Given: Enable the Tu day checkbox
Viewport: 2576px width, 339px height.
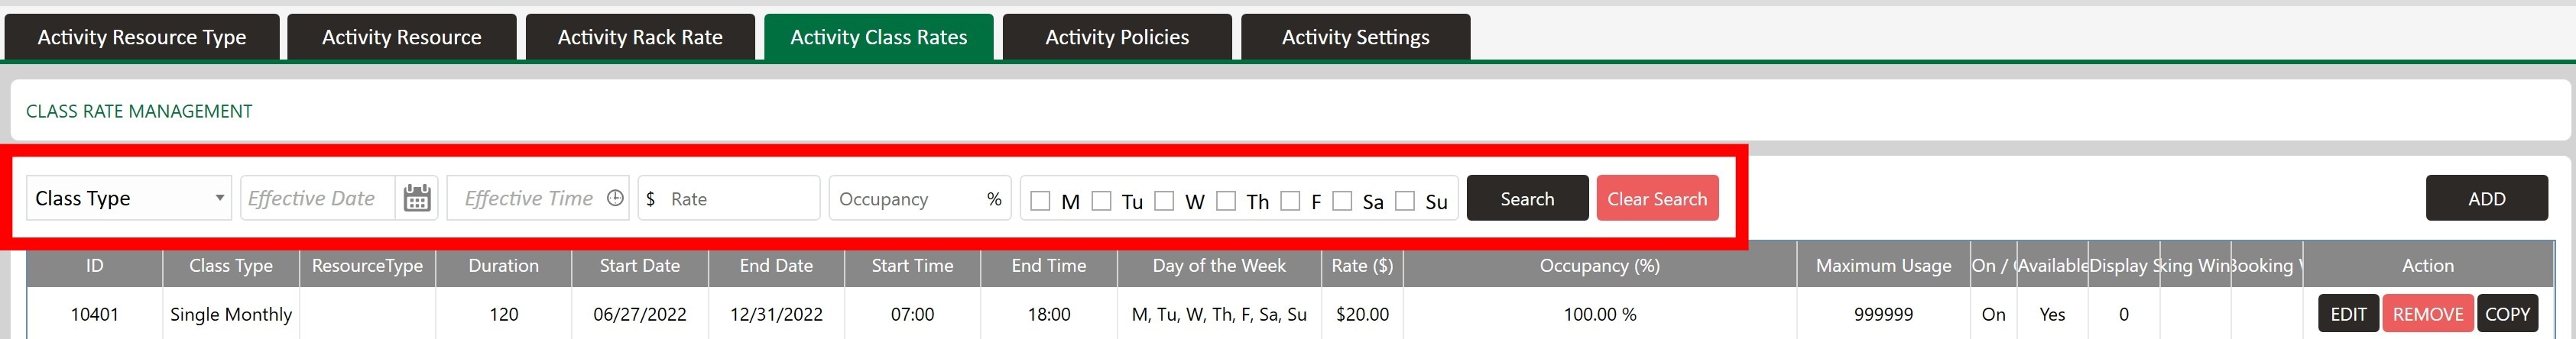Looking at the screenshot, I should point(1102,201).
